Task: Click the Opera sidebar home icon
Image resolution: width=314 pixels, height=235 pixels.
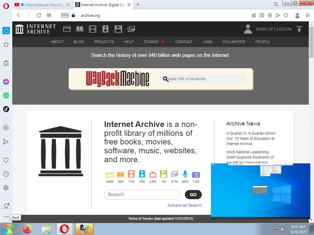Action: point(6,31)
